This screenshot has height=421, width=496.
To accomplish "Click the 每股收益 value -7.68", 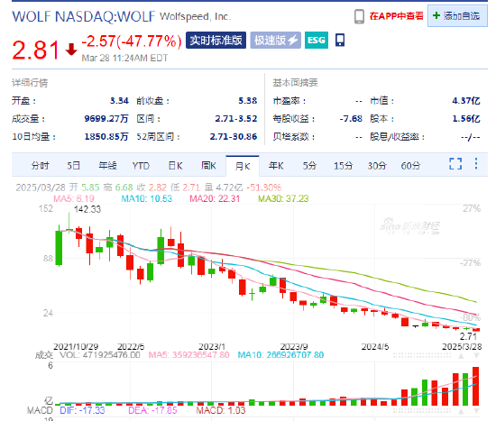I will coord(351,119).
